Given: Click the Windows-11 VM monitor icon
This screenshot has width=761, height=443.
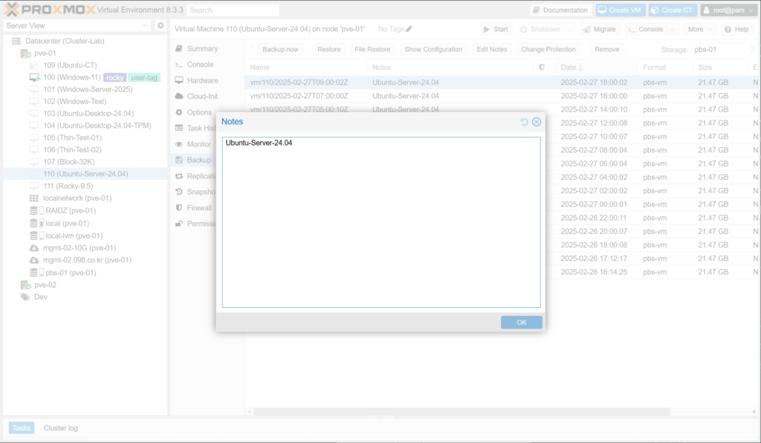Looking at the screenshot, I should 34,77.
